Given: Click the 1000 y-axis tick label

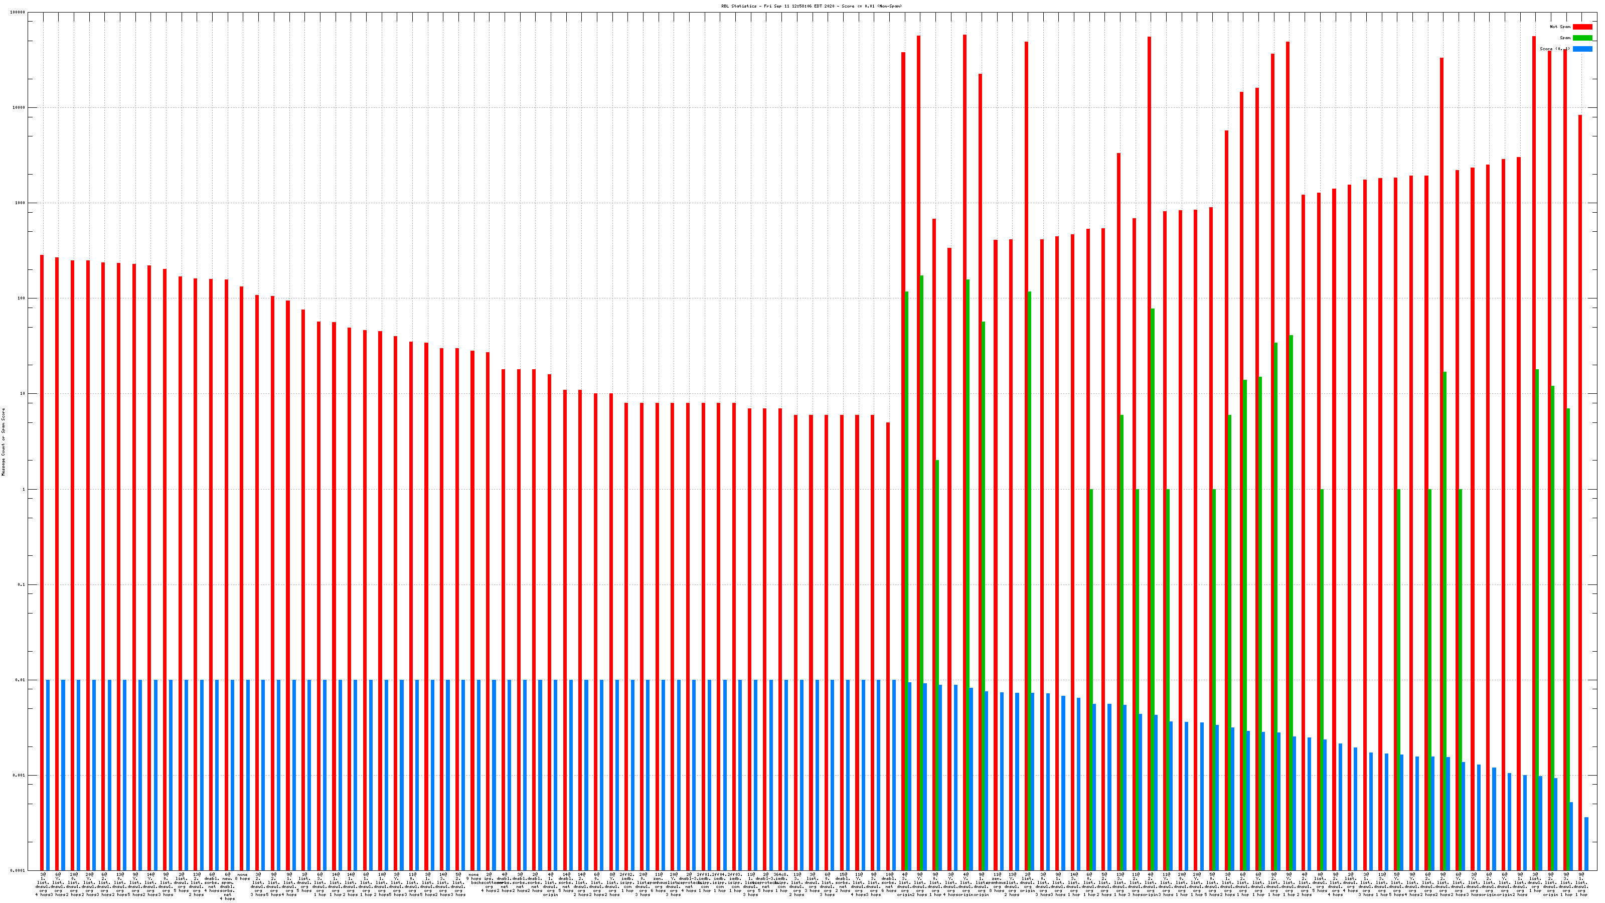Looking at the screenshot, I should [21, 203].
